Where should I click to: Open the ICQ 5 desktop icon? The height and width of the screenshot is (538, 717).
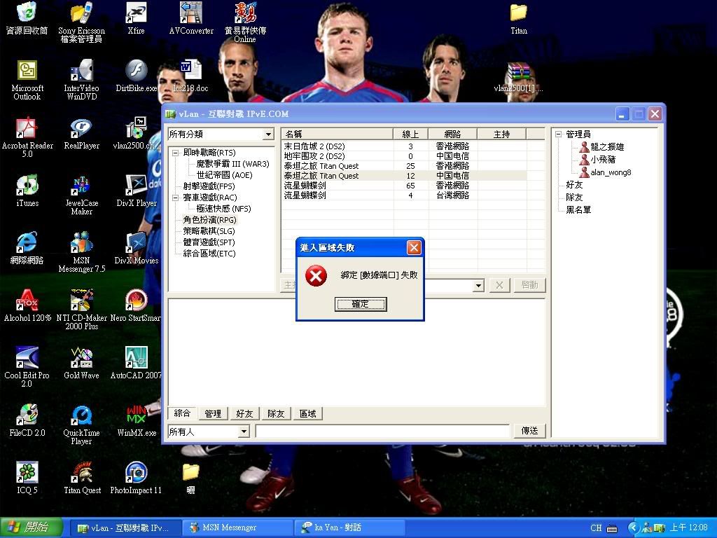pyautogui.click(x=27, y=475)
